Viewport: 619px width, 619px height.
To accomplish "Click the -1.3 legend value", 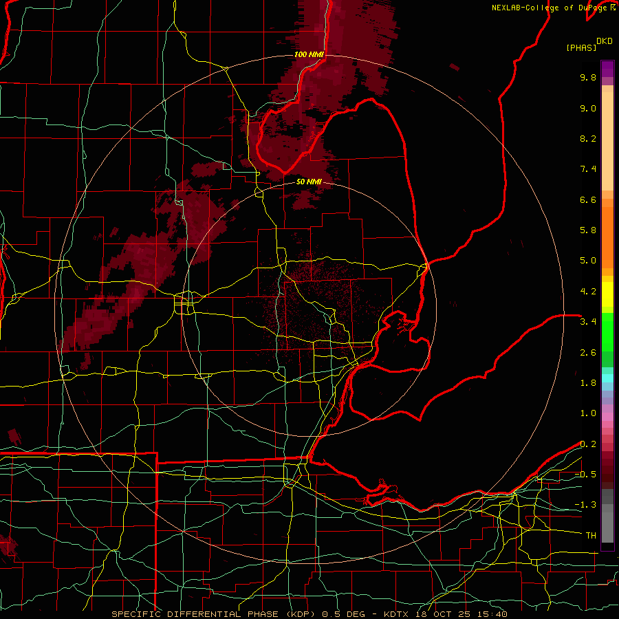I will 585,505.
